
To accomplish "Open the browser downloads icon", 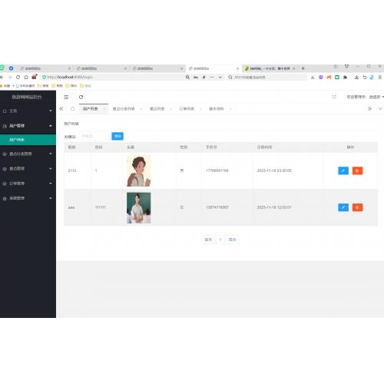I will [356, 77].
